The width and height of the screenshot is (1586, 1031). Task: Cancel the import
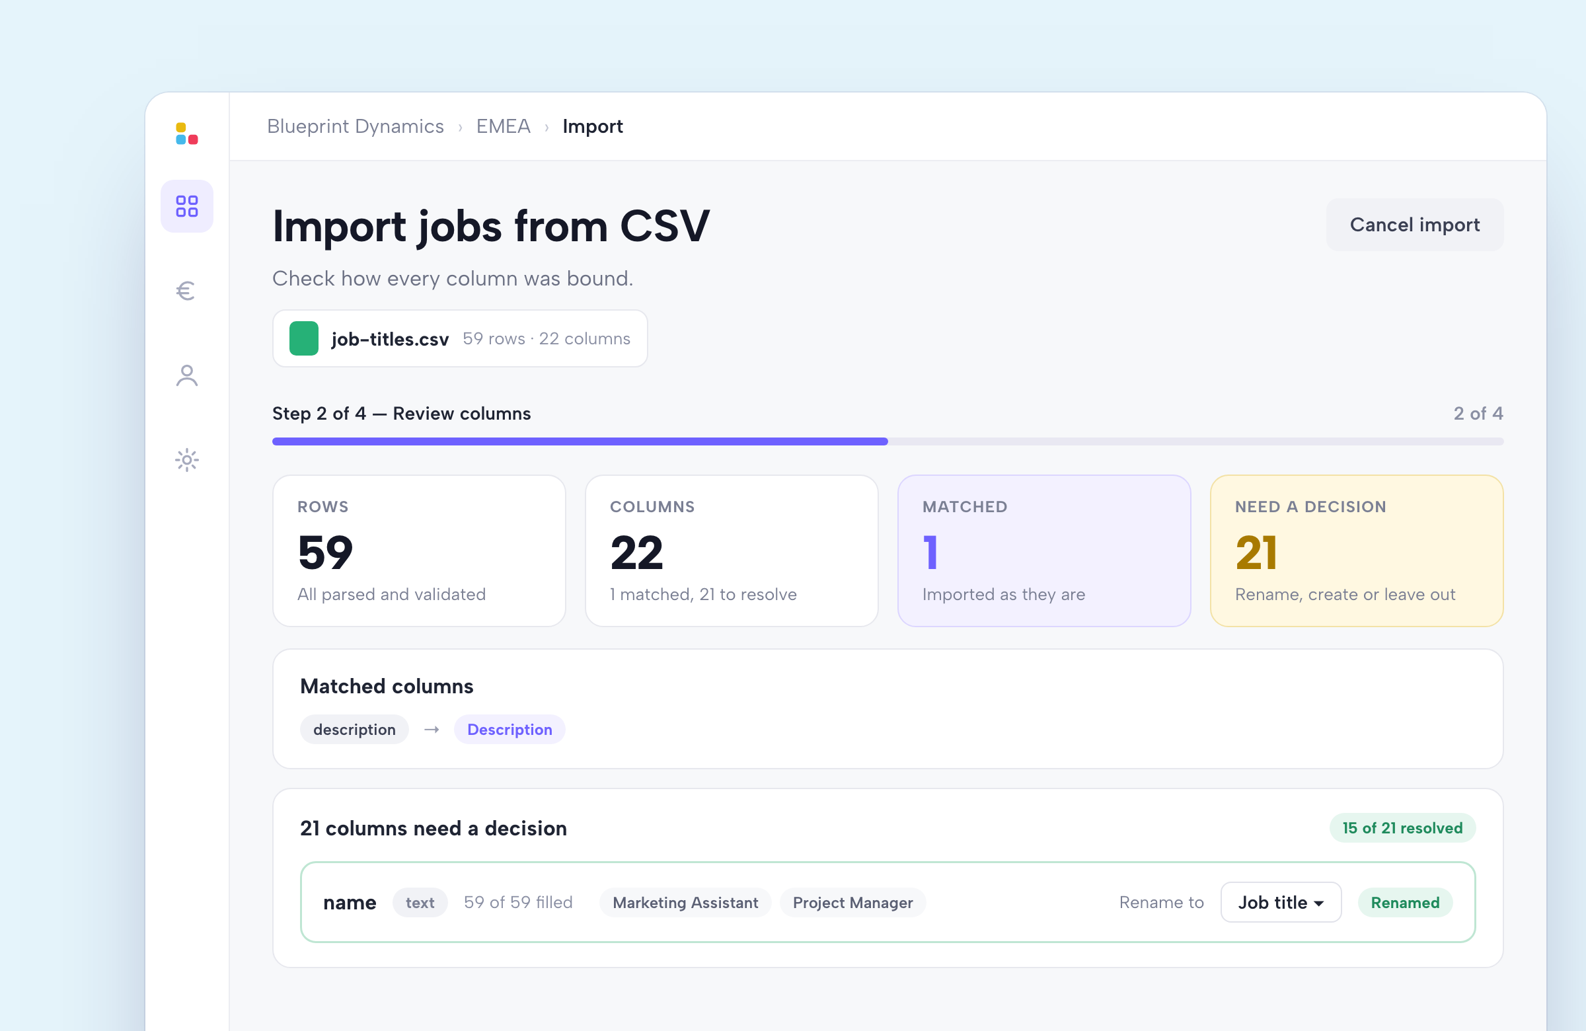[1414, 225]
